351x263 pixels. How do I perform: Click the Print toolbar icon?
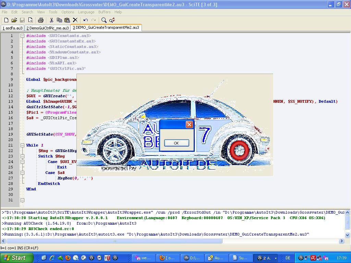41,20
